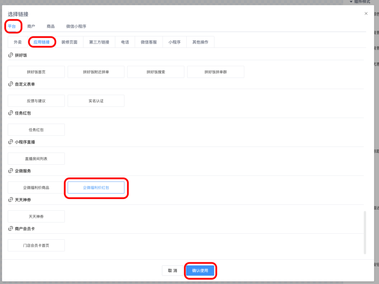Image resolution: width=379 pixels, height=284 pixels.
Task: Choose the 直播房间列表 option
Action: (x=36, y=159)
